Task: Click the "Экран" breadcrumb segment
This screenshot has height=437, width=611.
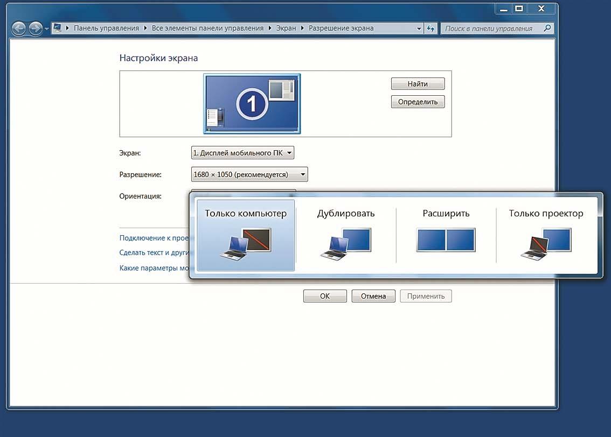Action: coord(286,29)
